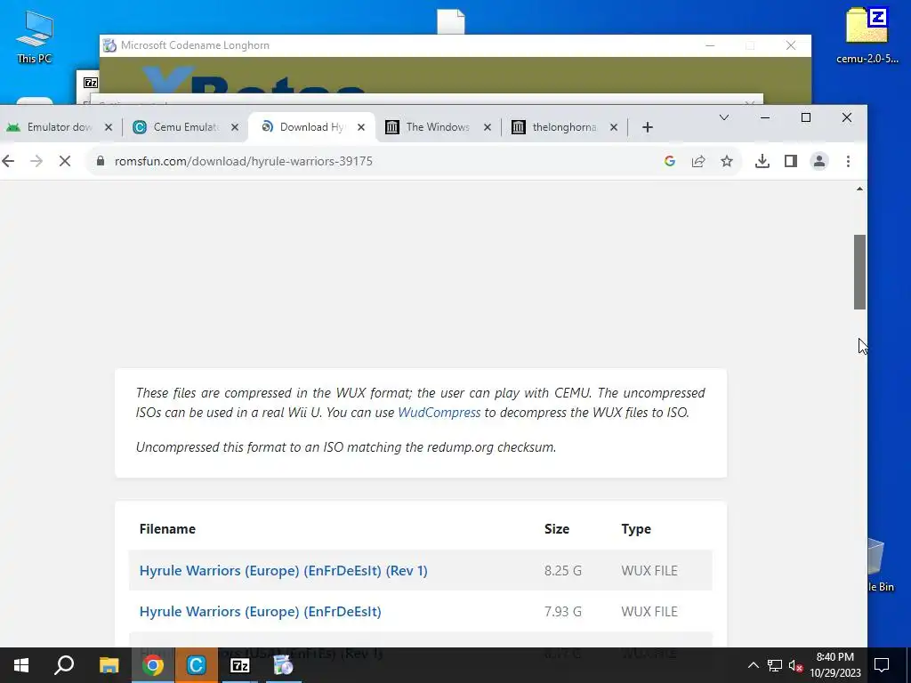
Task: Activate Chrome in the taskbar
Action: click(x=153, y=665)
